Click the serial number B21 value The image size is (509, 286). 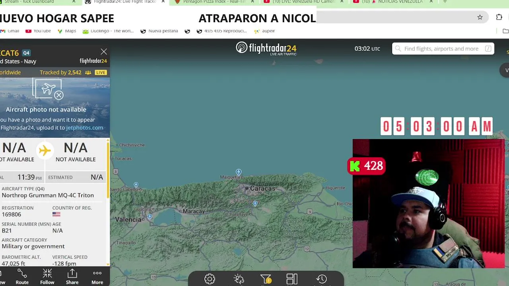pyautogui.click(x=7, y=231)
